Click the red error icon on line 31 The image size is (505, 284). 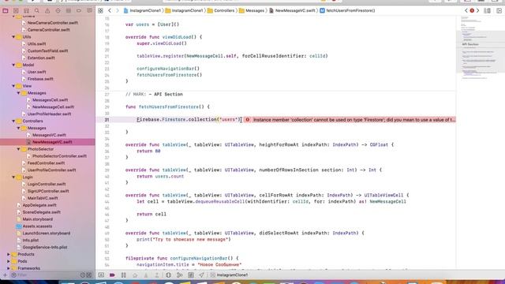point(247,120)
